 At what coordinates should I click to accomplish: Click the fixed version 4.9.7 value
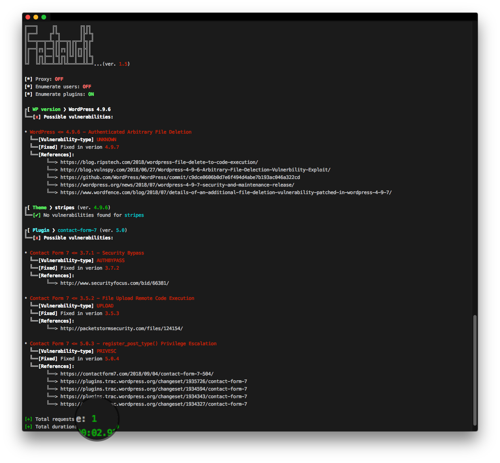112,147
